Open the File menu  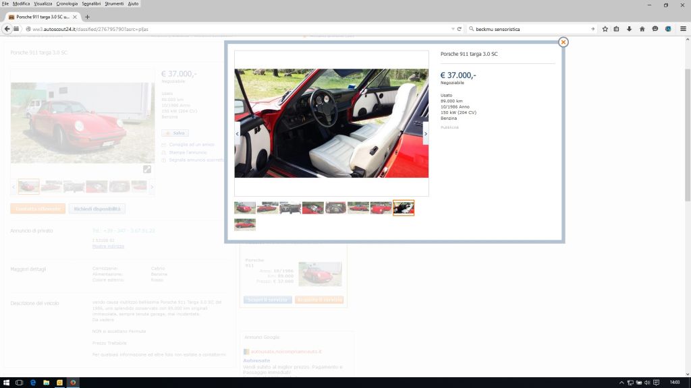tap(5, 3)
